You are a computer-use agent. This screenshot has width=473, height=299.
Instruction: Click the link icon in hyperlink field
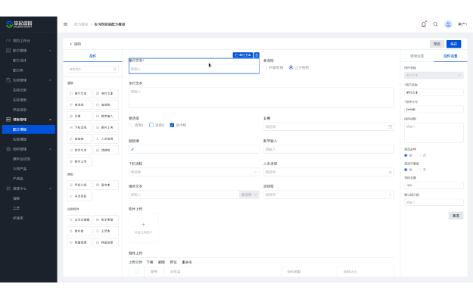pyautogui.click(x=132, y=149)
